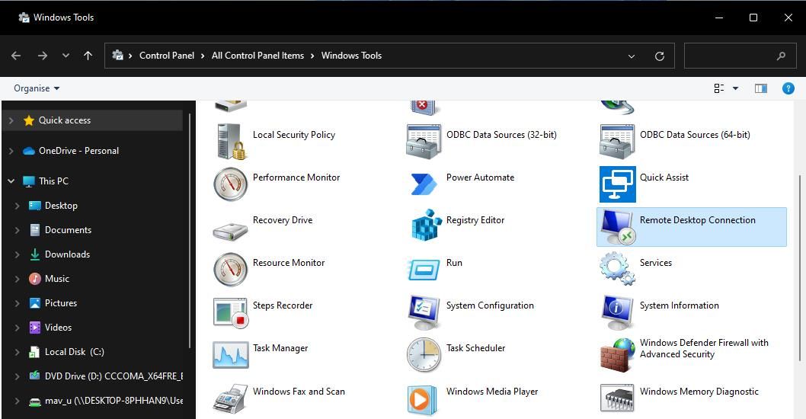Open the view options dropdown arrow
This screenshot has height=419, width=806.
pyautogui.click(x=735, y=88)
